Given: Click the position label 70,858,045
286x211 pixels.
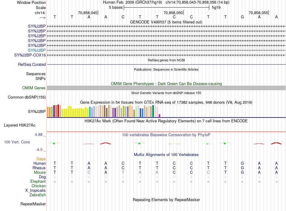Looking at the screenshot, I should [x=88, y=13].
